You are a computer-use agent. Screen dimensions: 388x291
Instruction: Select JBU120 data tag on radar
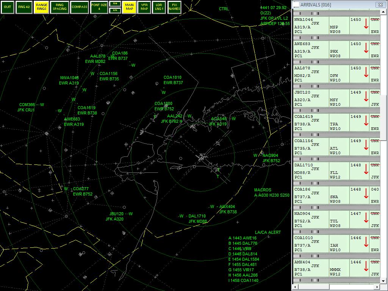pyautogui.click(x=115, y=216)
